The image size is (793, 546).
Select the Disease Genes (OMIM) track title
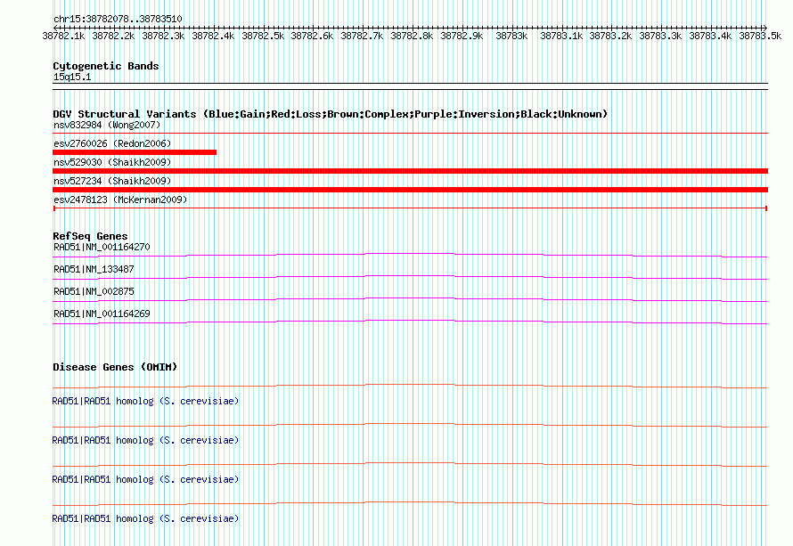pyautogui.click(x=115, y=367)
